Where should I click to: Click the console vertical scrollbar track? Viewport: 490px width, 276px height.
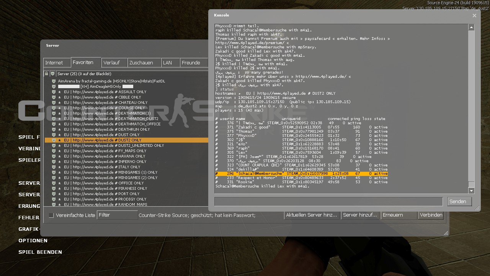tap(471, 109)
